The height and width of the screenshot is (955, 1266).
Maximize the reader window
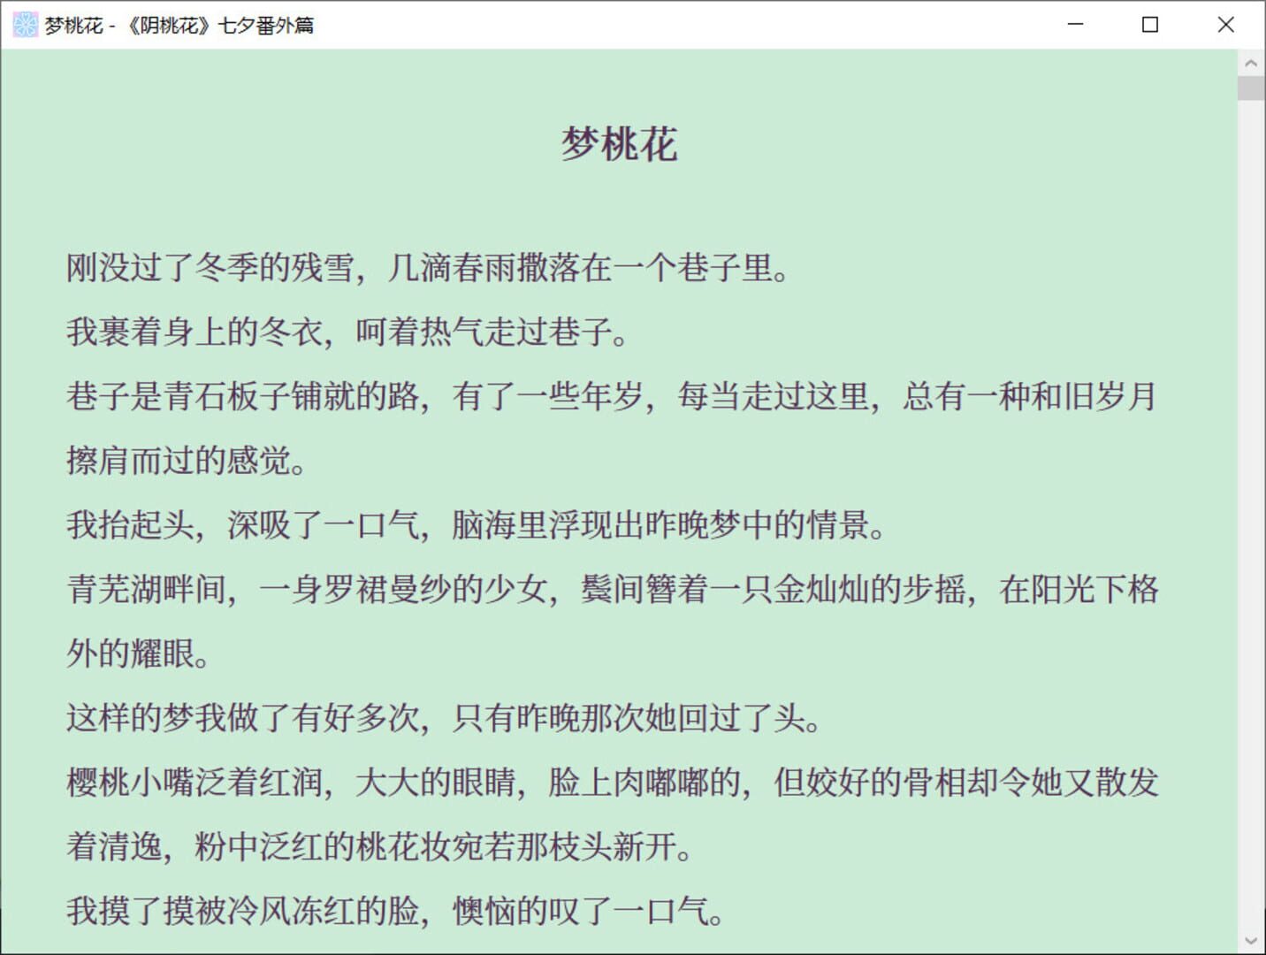pos(1149,25)
